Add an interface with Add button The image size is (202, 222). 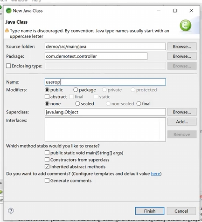[x=182, y=121]
